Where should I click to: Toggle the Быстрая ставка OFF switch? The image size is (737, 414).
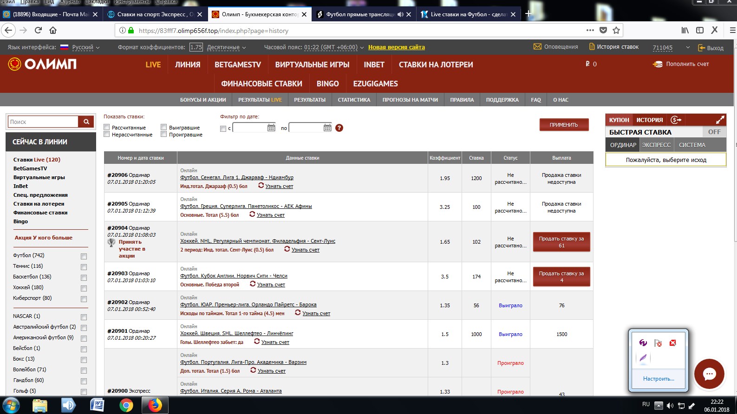714,132
